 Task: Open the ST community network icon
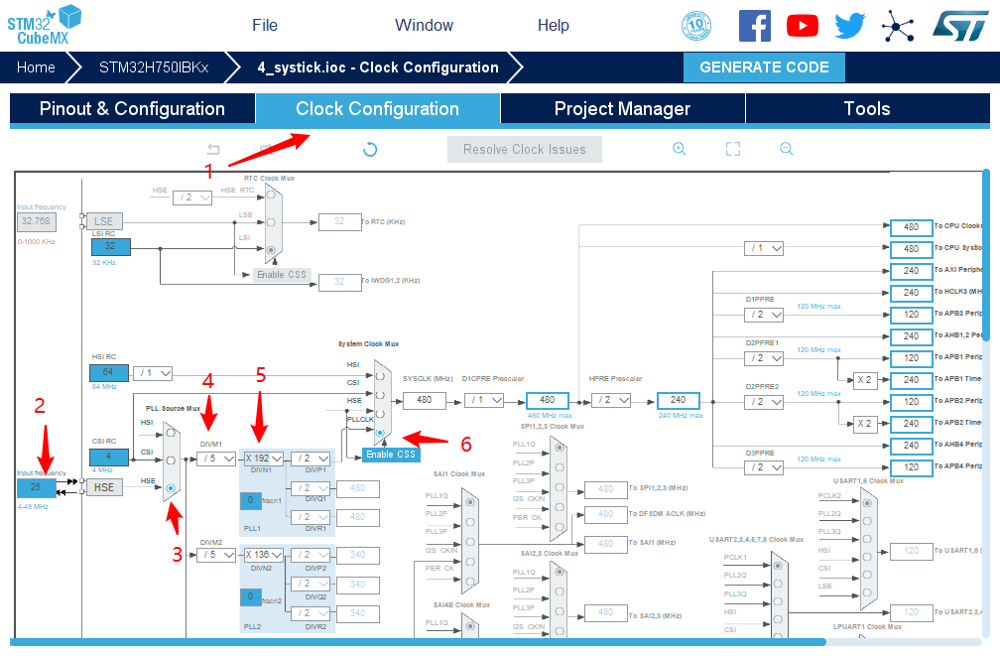pos(898,26)
